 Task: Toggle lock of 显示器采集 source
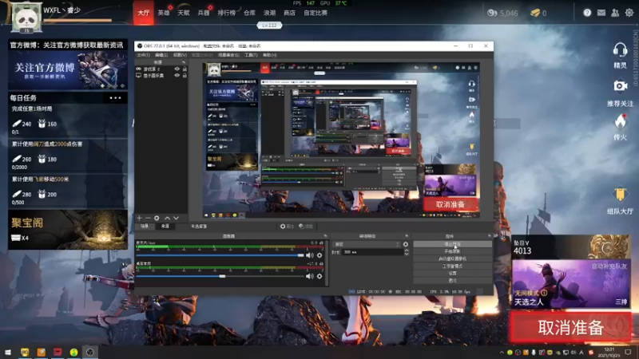pos(185,75)
